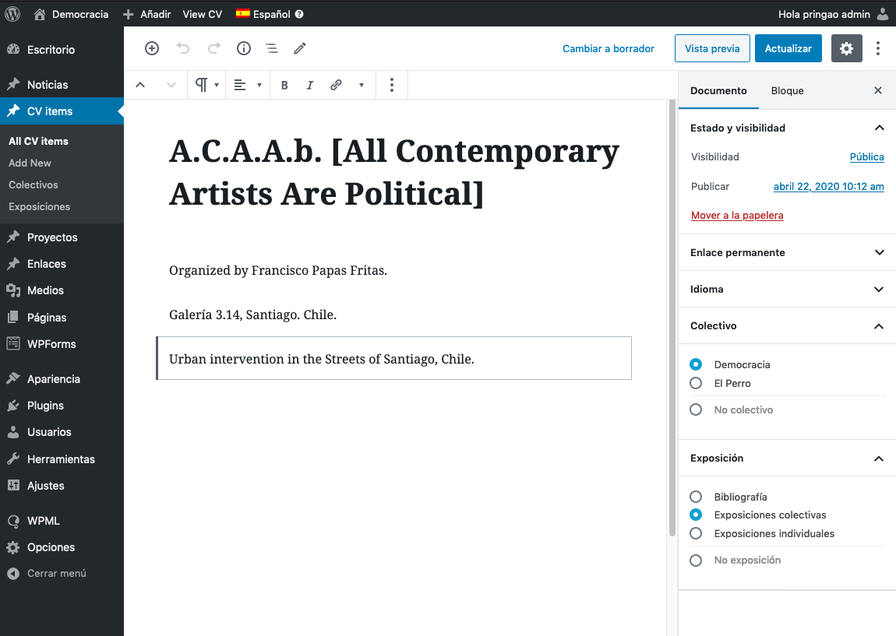The image size is (896, 636).
Task: Select Bibliografía radio button
Action: [x=696, y=497]
